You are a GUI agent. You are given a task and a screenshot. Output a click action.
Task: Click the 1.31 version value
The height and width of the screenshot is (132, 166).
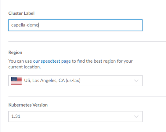click(x=16, y=116)
